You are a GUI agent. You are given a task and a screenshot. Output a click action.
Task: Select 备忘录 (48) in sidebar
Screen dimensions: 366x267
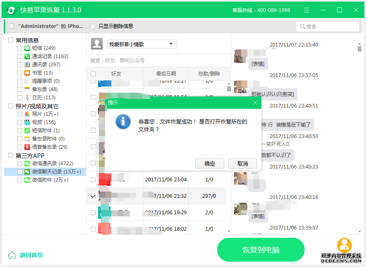point(45,89)
